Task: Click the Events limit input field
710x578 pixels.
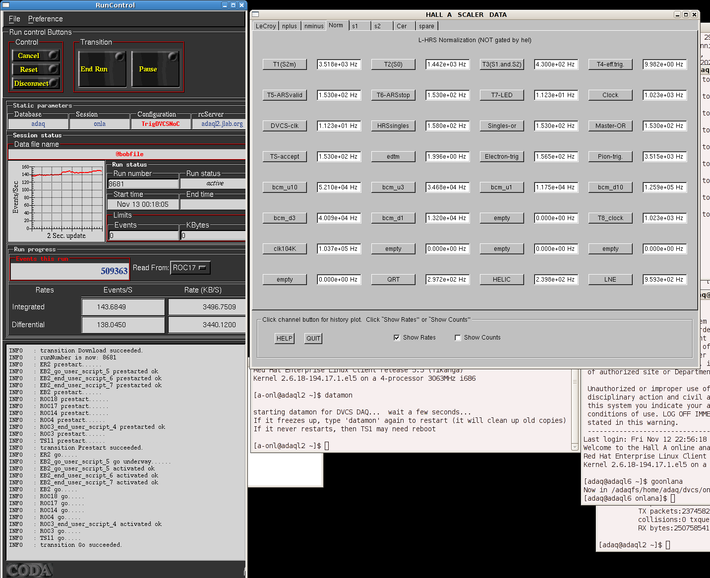Action: (x=144, y=235)
